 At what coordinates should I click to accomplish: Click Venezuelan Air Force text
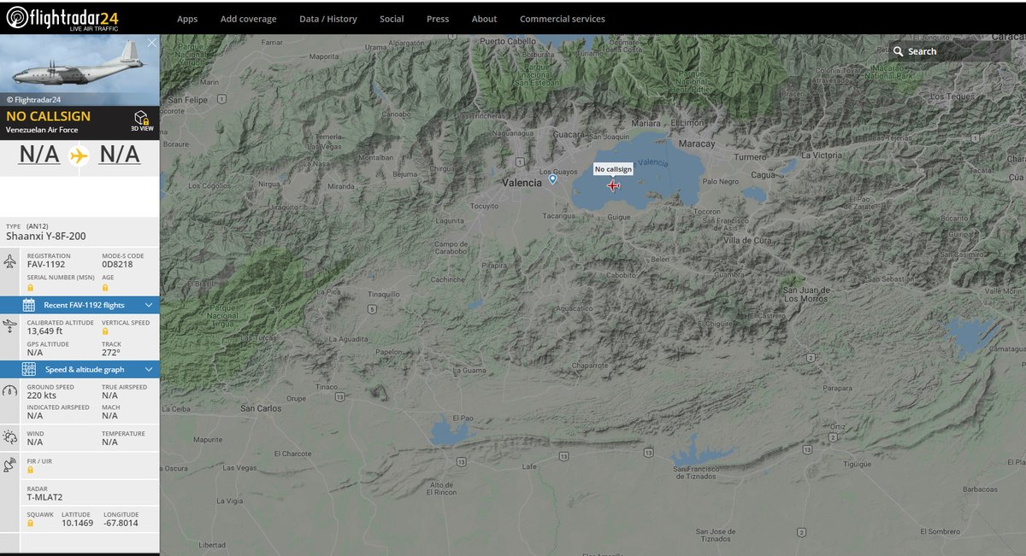pos(42,130)
